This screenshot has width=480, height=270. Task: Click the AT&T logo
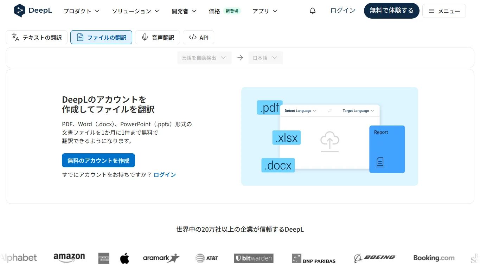tap(207, 258)
